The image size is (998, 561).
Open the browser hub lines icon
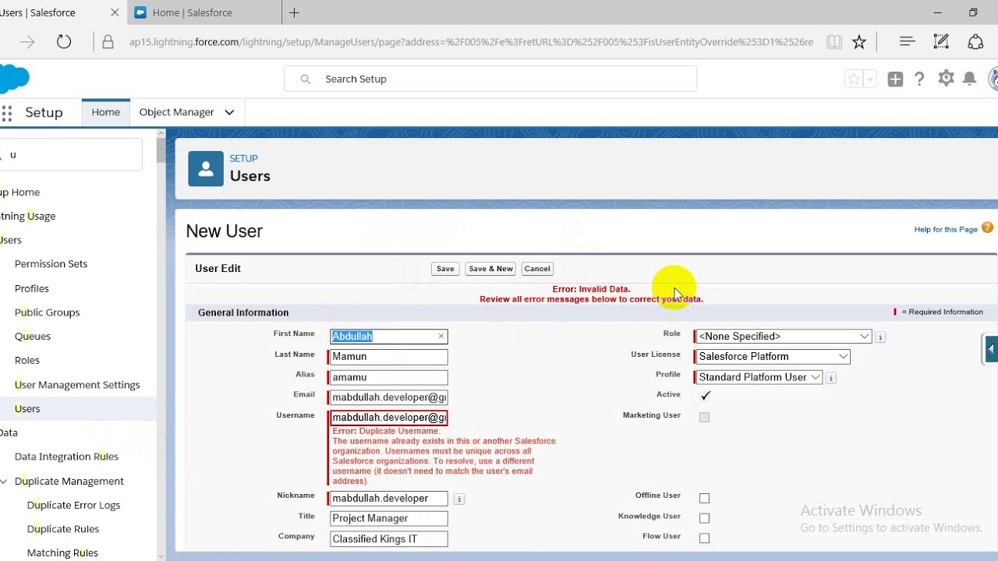[907, 42]
